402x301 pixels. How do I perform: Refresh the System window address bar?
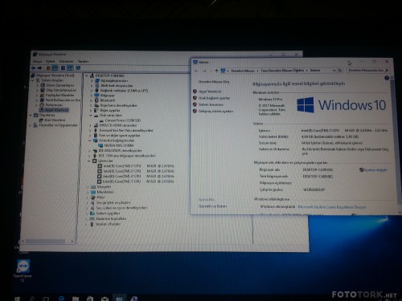(x=340, y=71)
